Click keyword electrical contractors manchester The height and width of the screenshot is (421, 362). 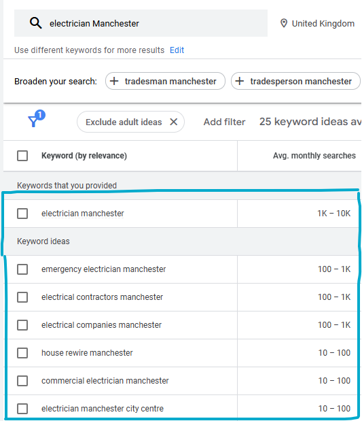[x=102, y=297]
